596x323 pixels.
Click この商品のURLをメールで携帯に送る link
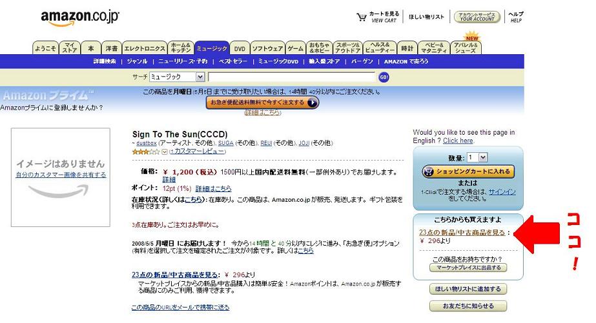[180, 308]
